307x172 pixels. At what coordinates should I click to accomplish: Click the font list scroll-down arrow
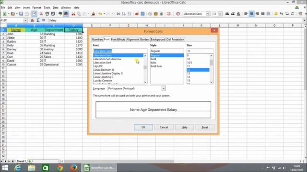(x=145, y=82)
